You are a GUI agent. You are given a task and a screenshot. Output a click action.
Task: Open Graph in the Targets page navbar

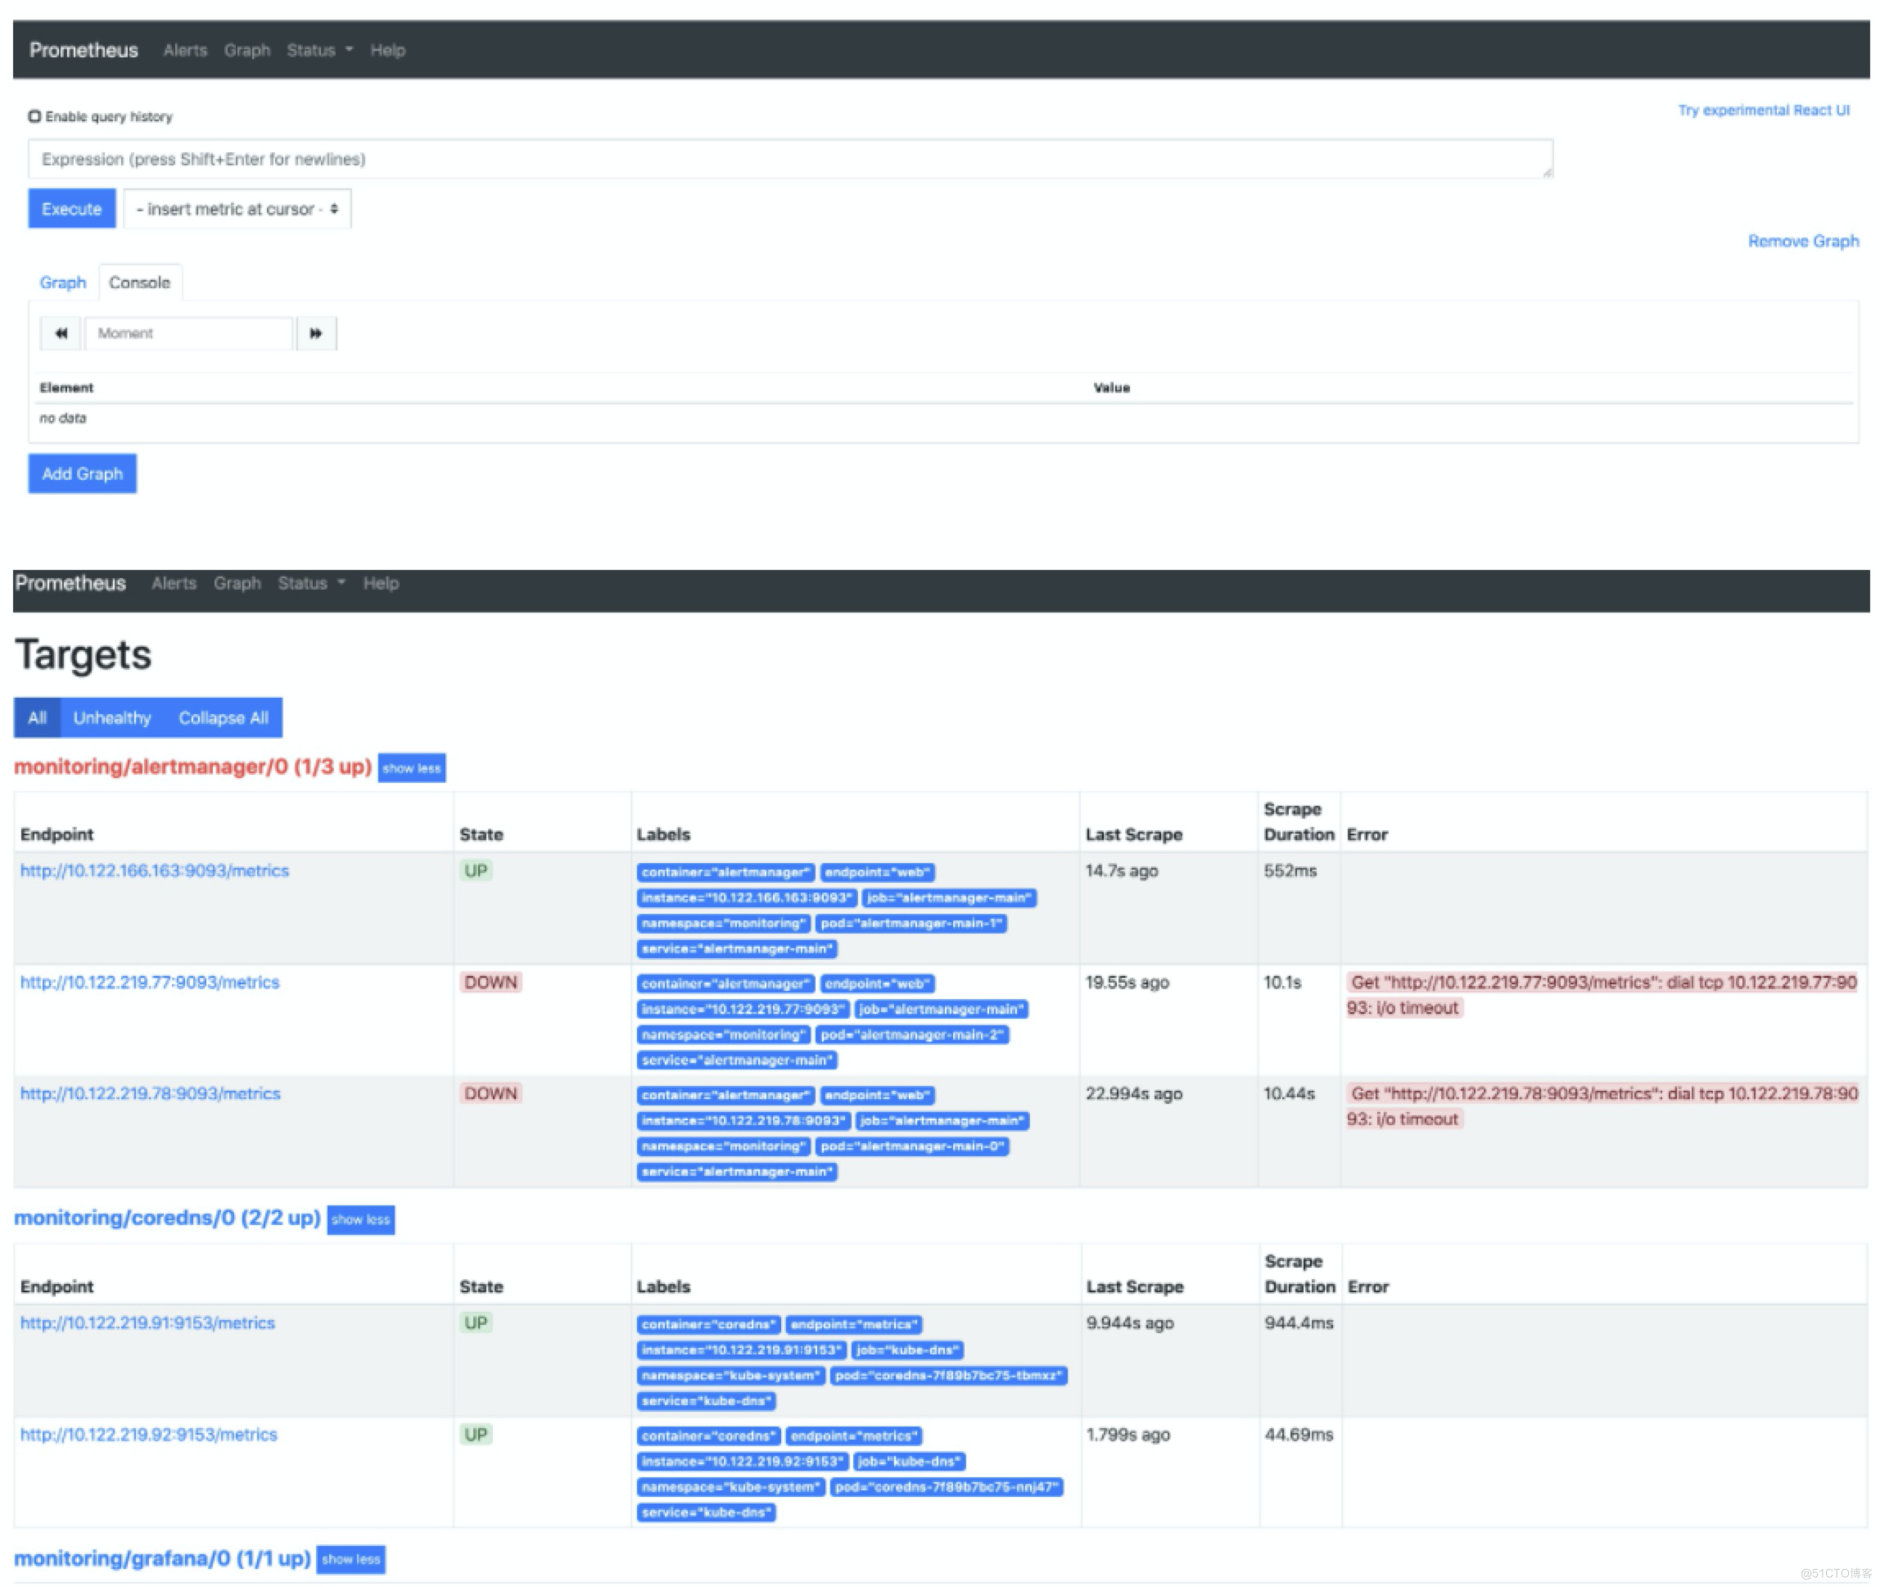[237, 584]
